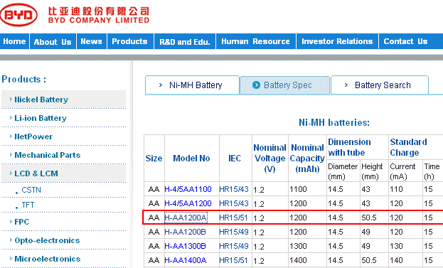Open the CSTN sub-item
This screenshot has width=443, height=268.
coord(31,190)
